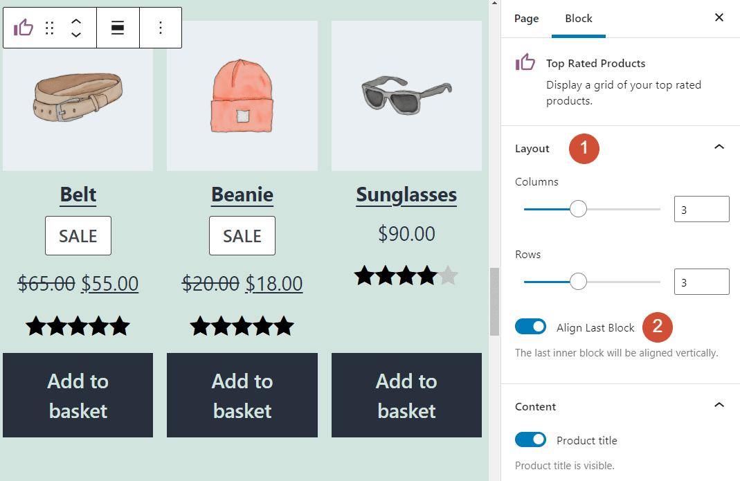740x481 pixels.
Task: Collapse the Content section chevron
Action: (719, 406)
